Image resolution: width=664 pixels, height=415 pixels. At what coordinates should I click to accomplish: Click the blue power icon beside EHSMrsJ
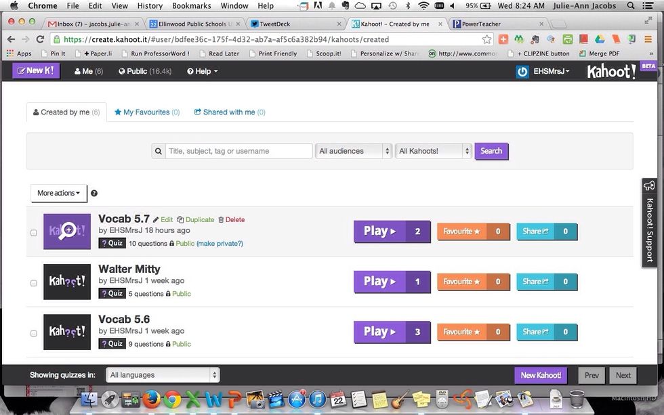[522, 72]
